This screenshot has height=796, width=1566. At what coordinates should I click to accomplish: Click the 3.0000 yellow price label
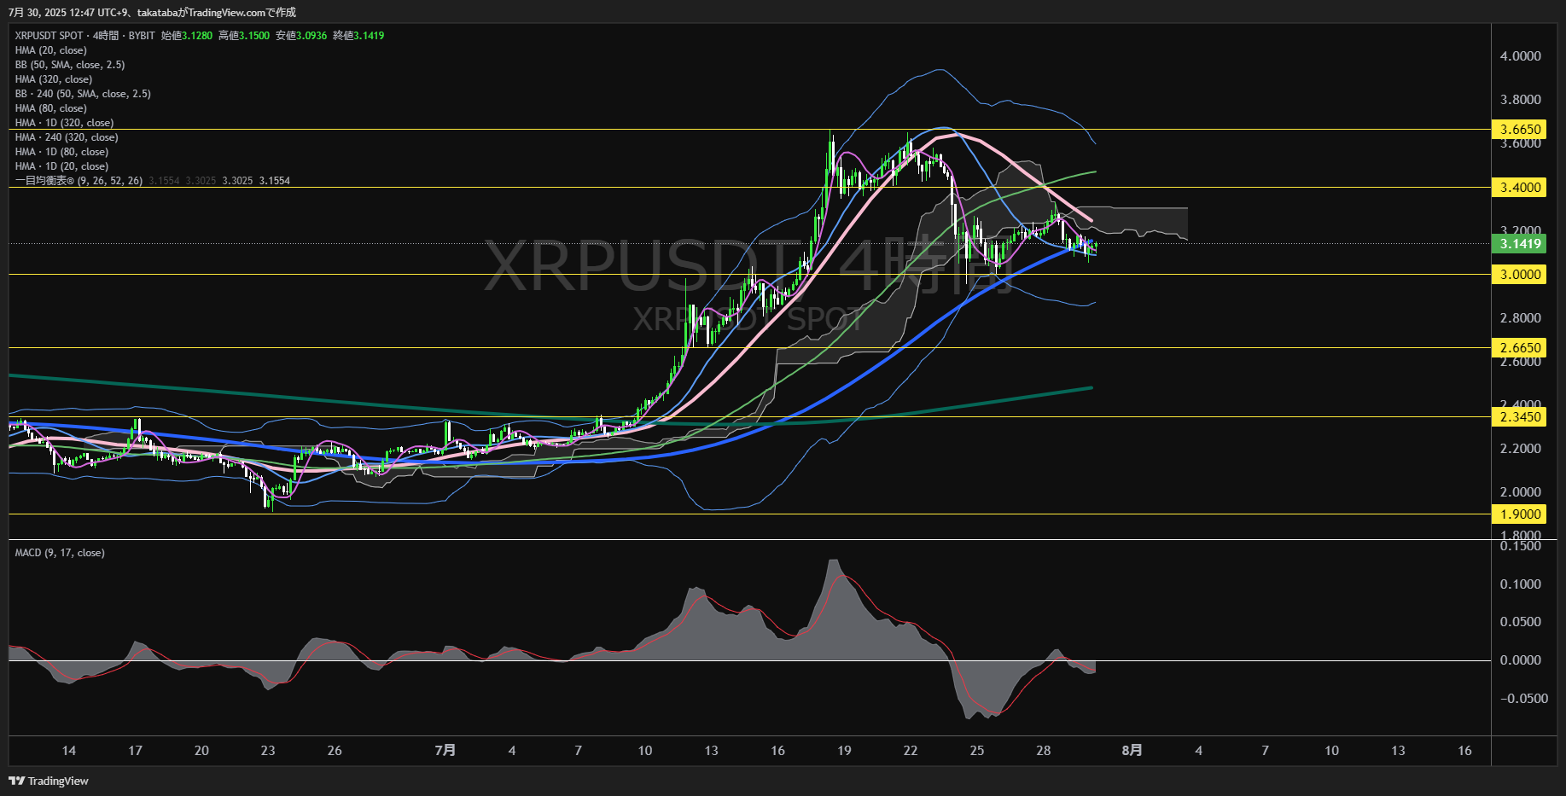[x=1521, y=275]
